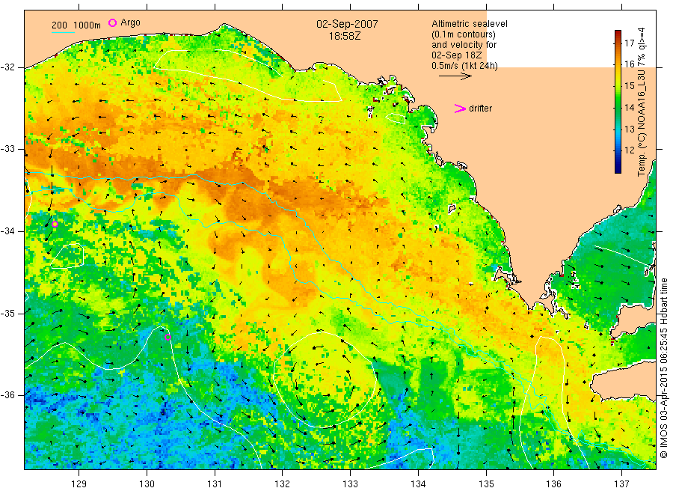Click the 'drifter' legend label
Image resolution: width=673 pixels, height=494 pixels.
tap(480, 109)
